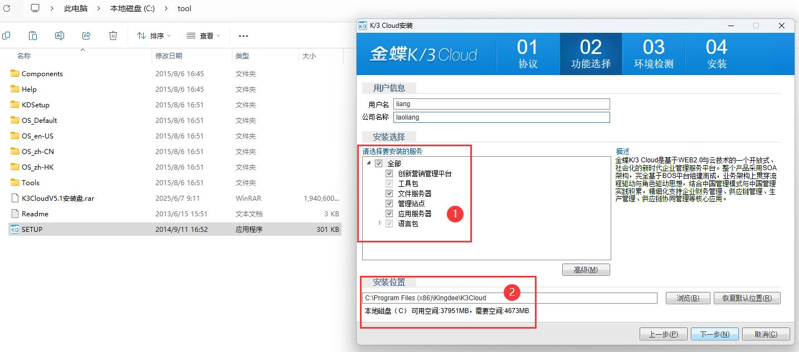Click the 公司名称 input field

click(501, 117)
